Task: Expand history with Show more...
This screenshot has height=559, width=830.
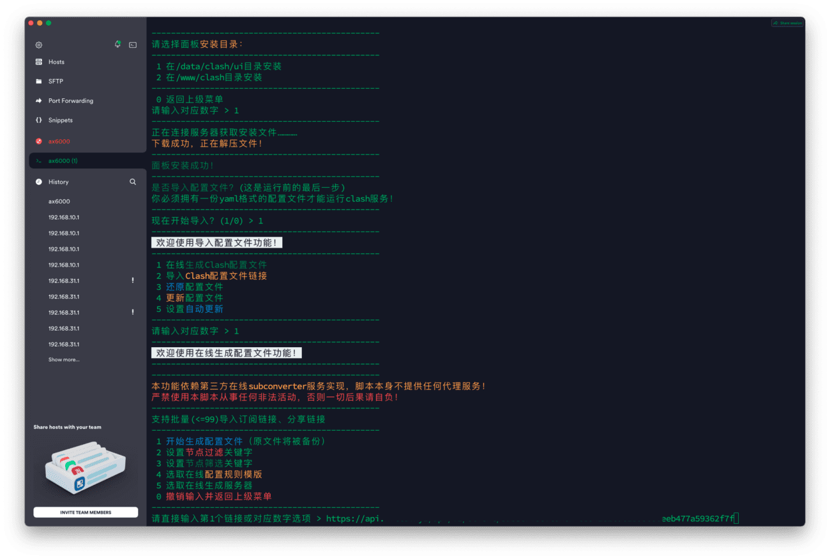Action: click(64, 359)
